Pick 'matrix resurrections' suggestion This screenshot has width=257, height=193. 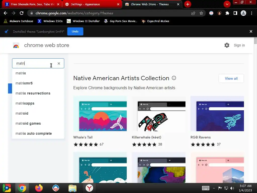pos(38,93)
